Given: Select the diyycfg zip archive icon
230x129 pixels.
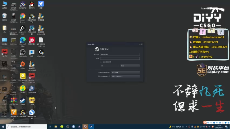Looking at the screenshot, I should (x=14, y=101).
